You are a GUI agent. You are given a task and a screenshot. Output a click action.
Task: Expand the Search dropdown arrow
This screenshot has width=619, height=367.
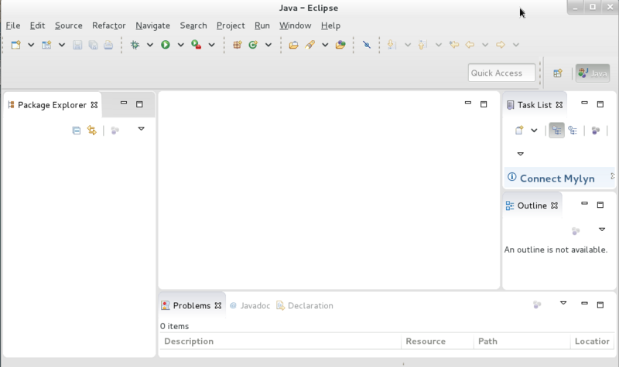click(325, 45)
